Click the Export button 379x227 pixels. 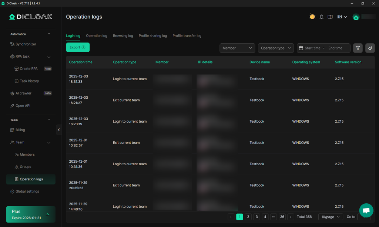(78, 47)
